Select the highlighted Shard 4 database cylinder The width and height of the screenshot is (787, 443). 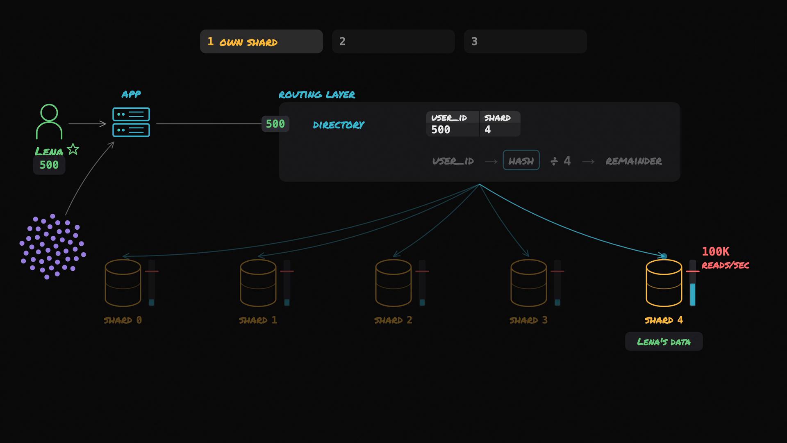(664, 283)
